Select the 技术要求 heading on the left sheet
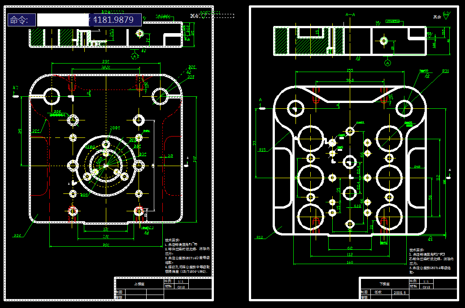The width and height of the screenshot is (465, 308). pos(172,240)
